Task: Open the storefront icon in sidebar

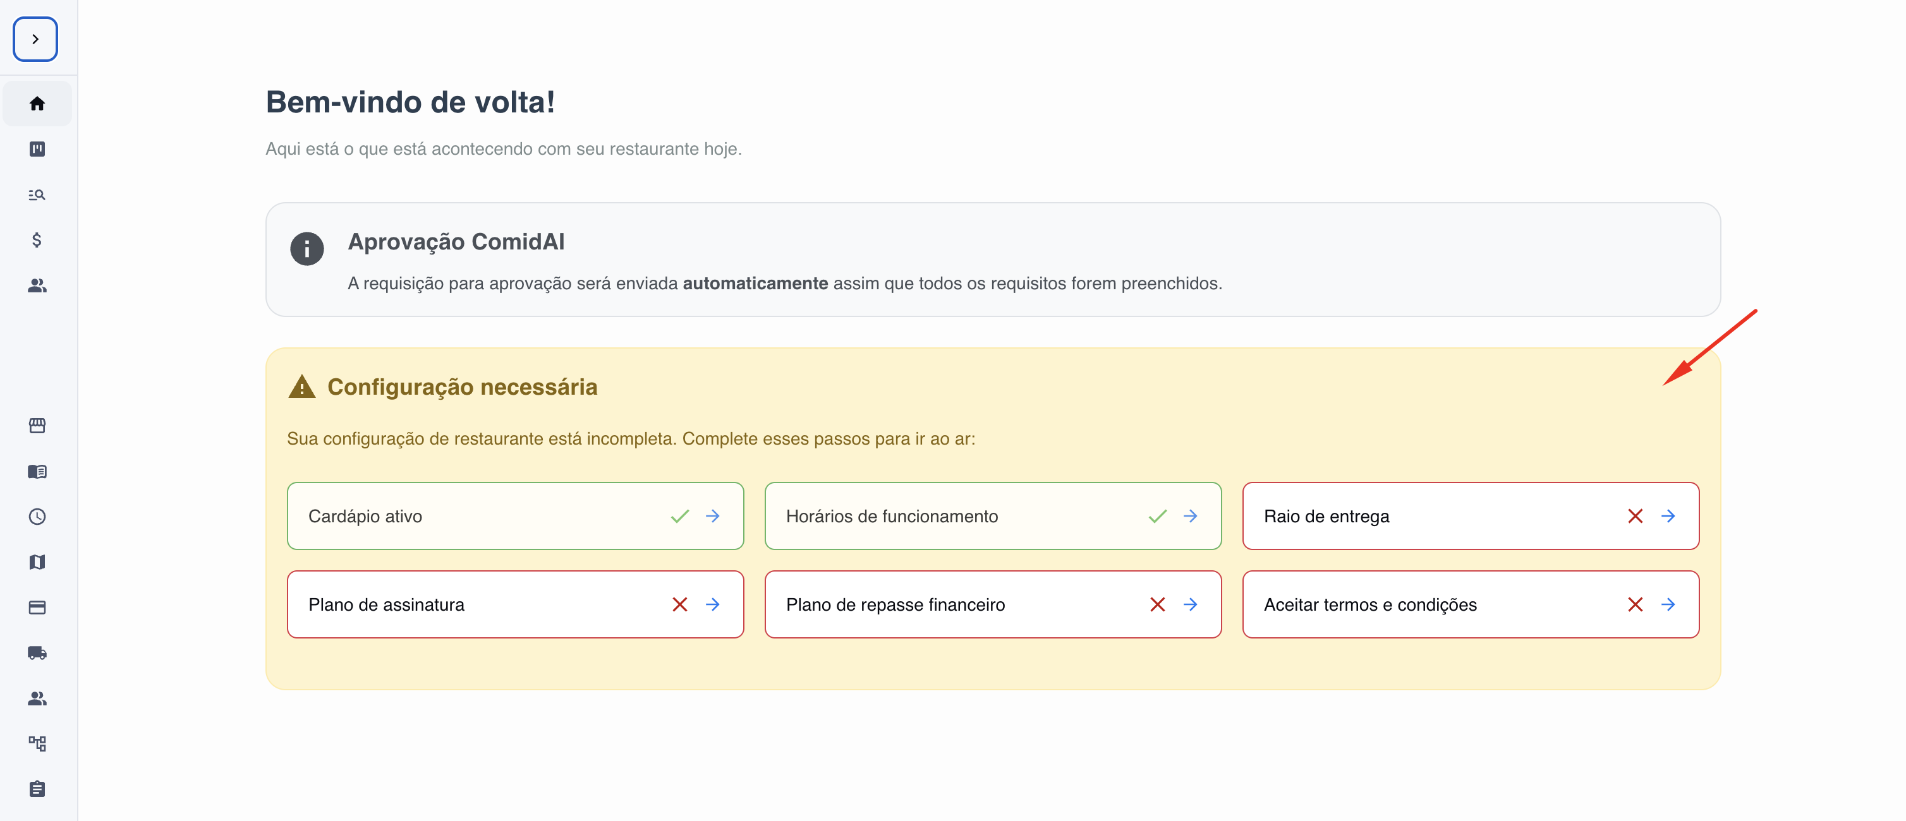Action: click(x=37, y=425)
